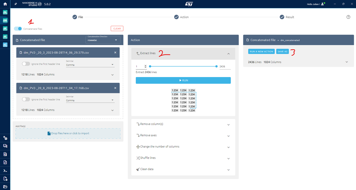Click the SAVE AS button

[283, 51]
